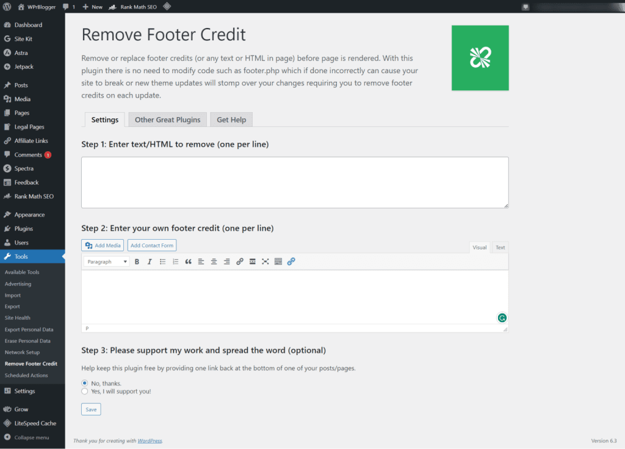The height and width of the screenshot is (449, 625).
Task: Align text center in editor
Action: [x=214, y=262]
